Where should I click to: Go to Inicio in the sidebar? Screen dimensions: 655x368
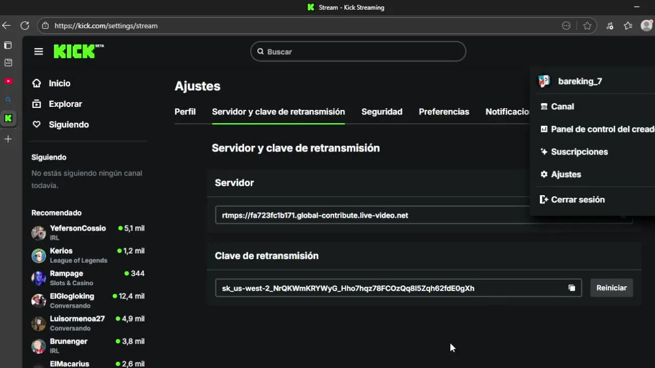[59, 83]
